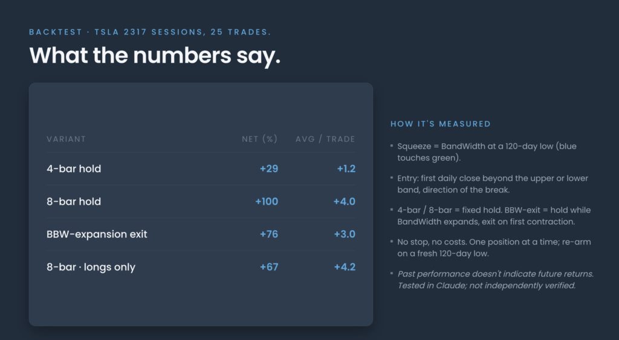Click the NET (%) column header
The width and height of the screenshot is (619, 340).
coord(260,139)
